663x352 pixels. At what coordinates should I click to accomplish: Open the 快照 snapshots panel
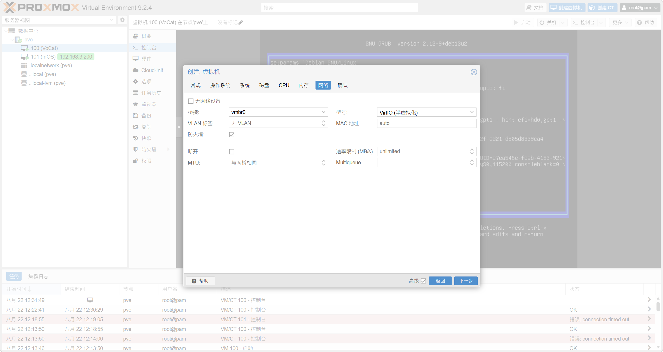coord(153,138)
